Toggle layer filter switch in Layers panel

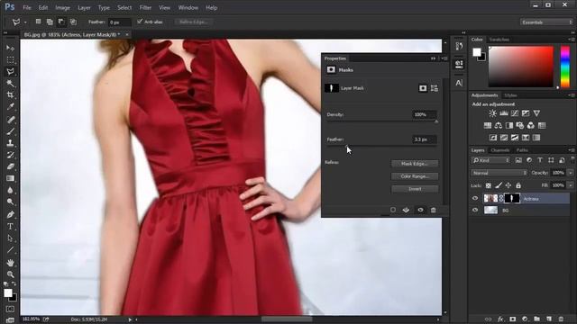[x=572, y=159]
